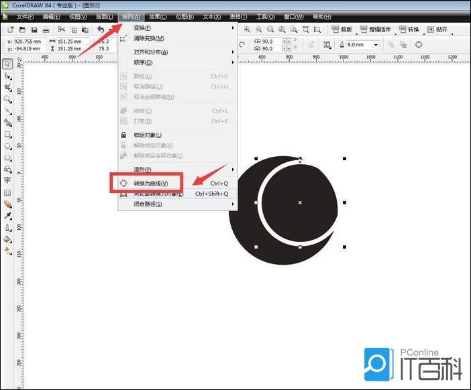The width and height of the screenshot is (471, 390).
Task: Open the 效果(C) menu
Action: click(x=158, y=17)
